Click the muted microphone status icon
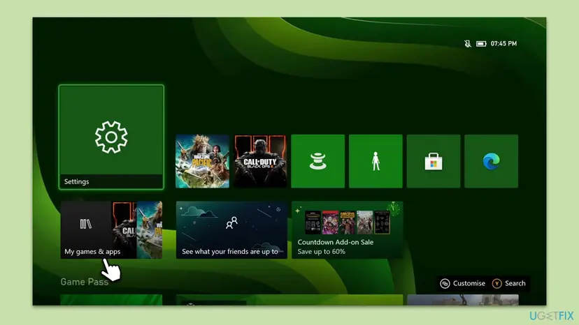This screenshot has width=579, height=325. 468,43
